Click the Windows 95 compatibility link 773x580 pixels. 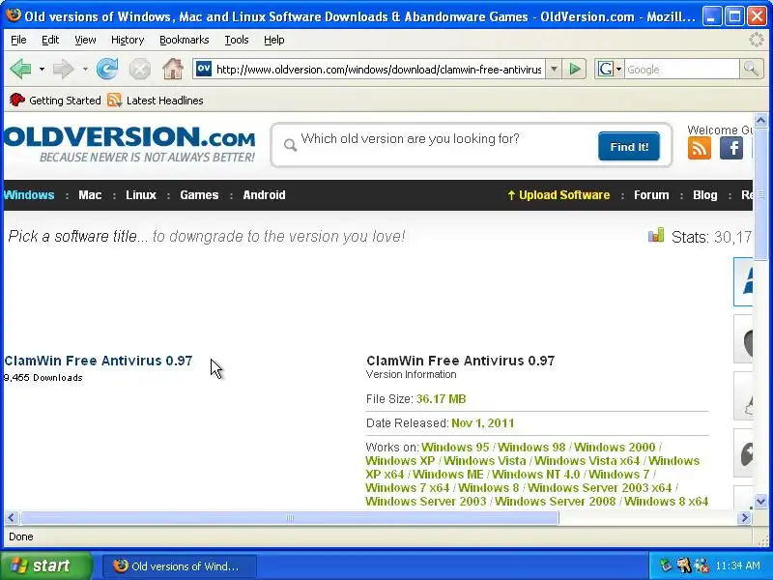[455, 448]
